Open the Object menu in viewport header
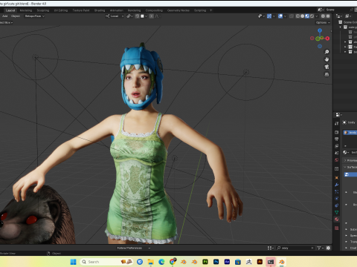357x267 pixels. click(16, 16)
